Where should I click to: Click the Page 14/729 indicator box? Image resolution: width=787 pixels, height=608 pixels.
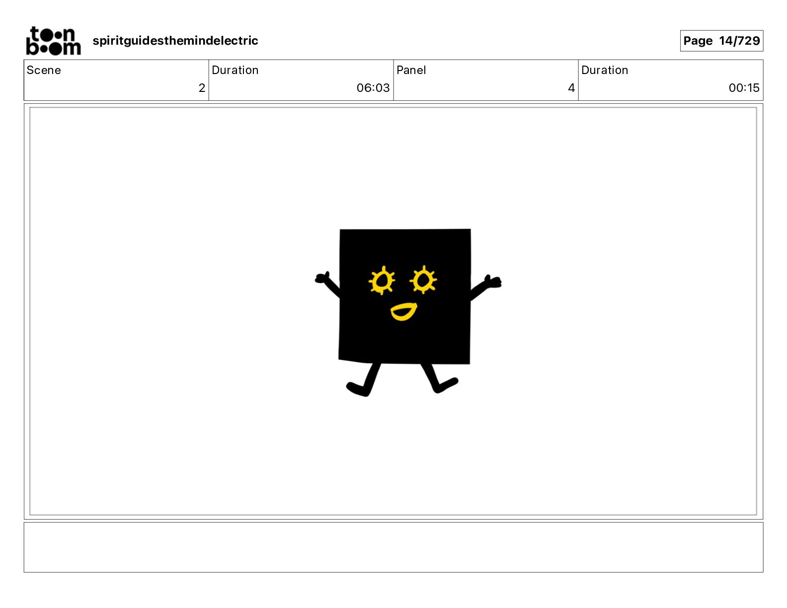pyautogui.click(x=721, y=41)
